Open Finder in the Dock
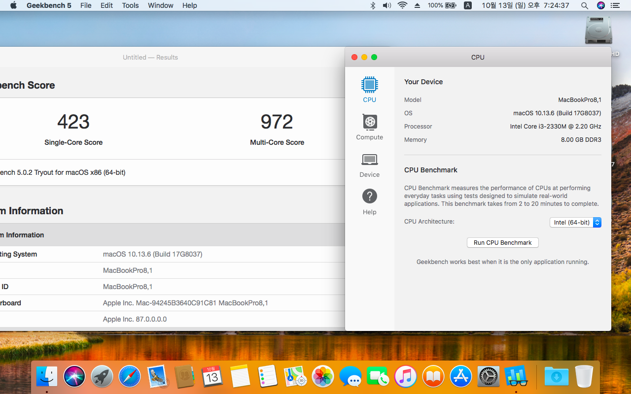The height and width of the screenshot is (394, 631). 47,377
